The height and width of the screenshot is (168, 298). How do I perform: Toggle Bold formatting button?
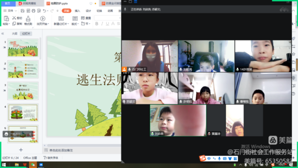[x=97, y=23]
